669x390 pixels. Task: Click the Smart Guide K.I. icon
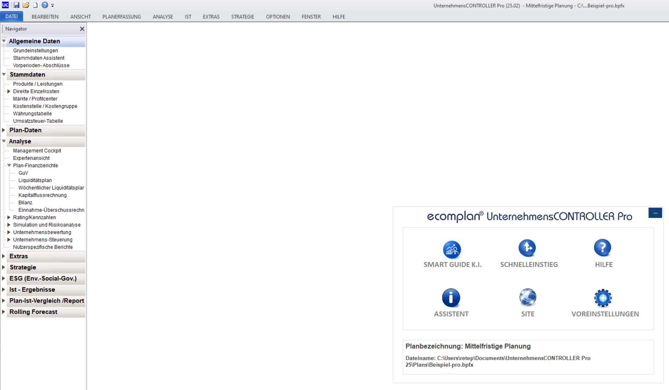point(452,249)
